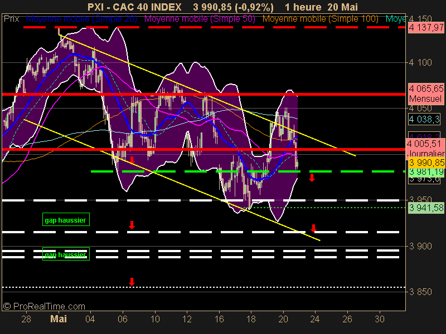Click the 4 065,65 Mensuel pivot tag
The width and height of the screenshot is (446, 334).
(426, 94)
